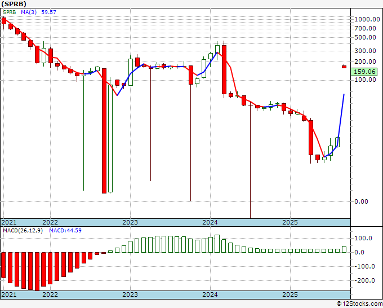The height and width of the screenshot is (308, 383).
Task: Click the tallest green MACD bar in early 2024
Action: 217,244
